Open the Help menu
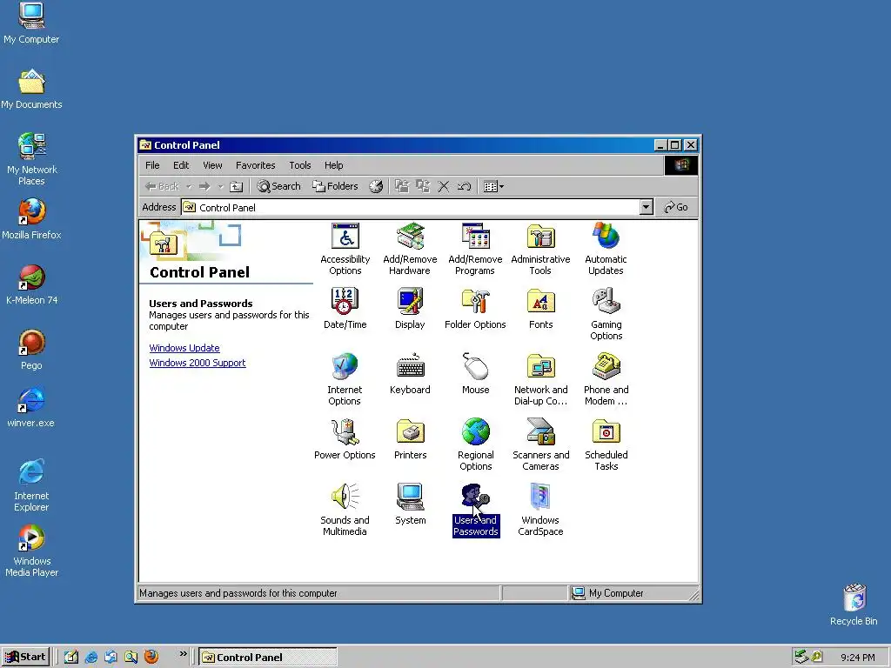891x668 pixels. click(x=333, y=165)
